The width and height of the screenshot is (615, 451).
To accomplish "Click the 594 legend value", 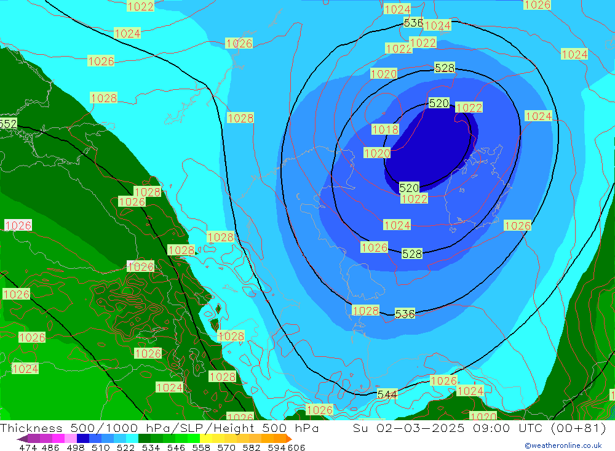I will [x=277, y=447].
